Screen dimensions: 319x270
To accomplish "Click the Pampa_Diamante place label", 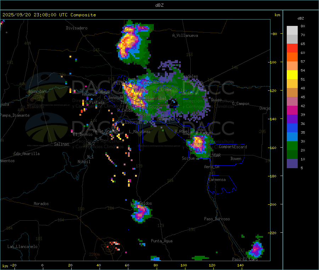I will 15,115.
